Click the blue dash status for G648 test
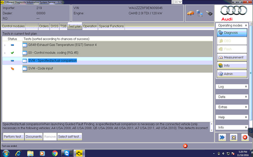The height and width of the screenshot is (157, 253). point(12,45)
